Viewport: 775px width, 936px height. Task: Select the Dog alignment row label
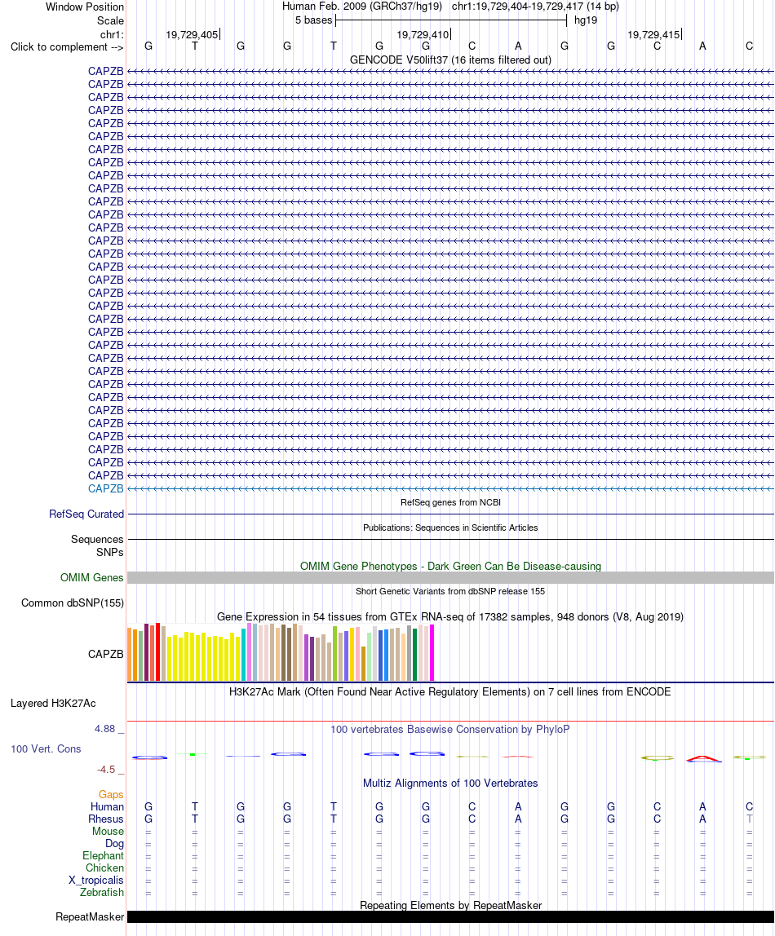(115, 844)
